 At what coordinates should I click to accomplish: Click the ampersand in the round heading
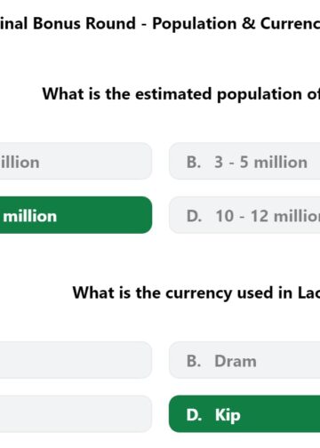248,23
